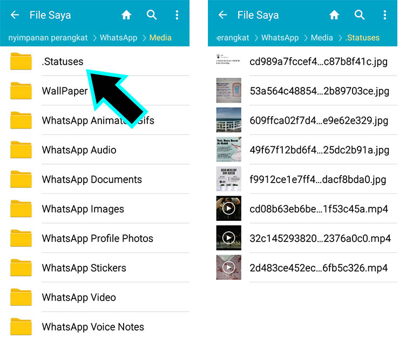This screenshot has width=399, height=337.
Task: Open the right panel's three-dot overflow menu
Action: tap(385, 15)
